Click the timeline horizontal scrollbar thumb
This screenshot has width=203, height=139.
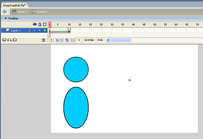(x=121, y=40)
